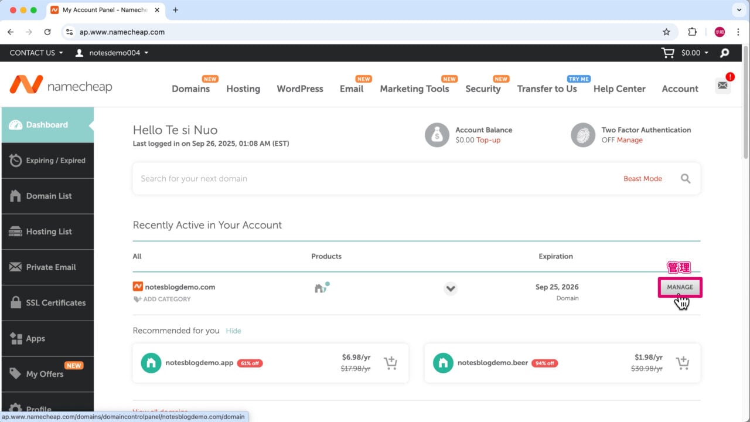Screen dimensions: 750x422
Task: Open the Help Center menu
Action: coord(619,89)
